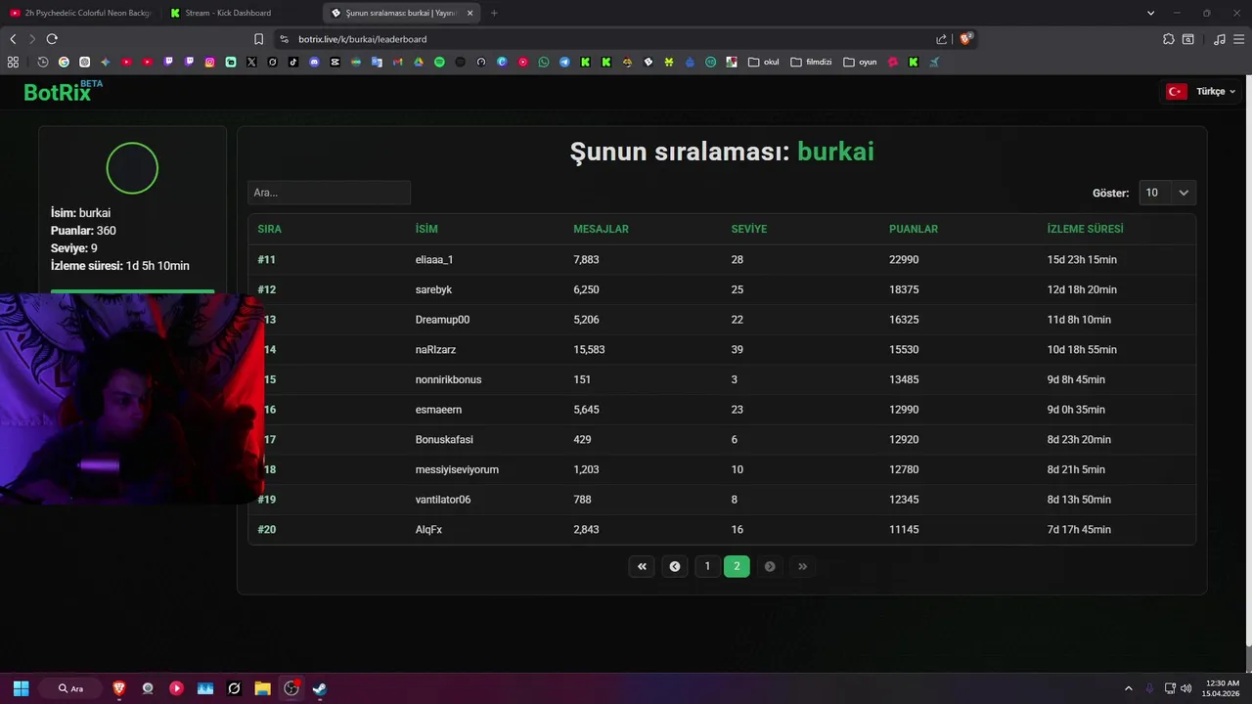Open a new browser tab
Image resolution: width=1252 pixels, height=704 pixels.
click(494, 13)
